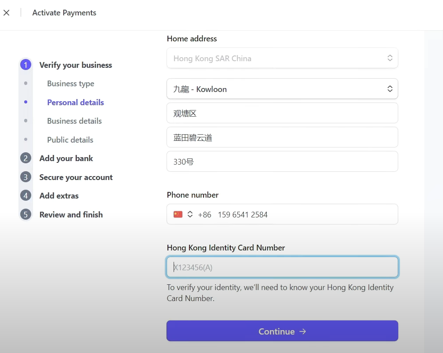This screenshot has height=353, width=443.
Task: Click the step 1 circle indicator
Action: (x=25, y=65)
